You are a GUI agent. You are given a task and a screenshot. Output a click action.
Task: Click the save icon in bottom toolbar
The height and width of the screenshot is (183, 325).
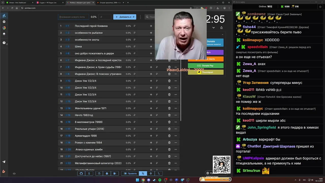(99, 173)
